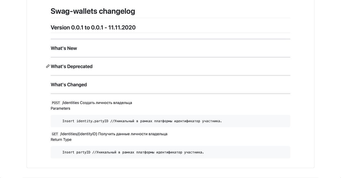This screenshot has height=178, width=341.
Task: Click the horizontal rule under What's Changed
Action: click(170, 94)
